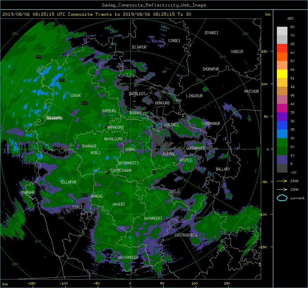Select the purple 36-39 dBZ swatch
The image size is (308, 288).
(282, 117)
